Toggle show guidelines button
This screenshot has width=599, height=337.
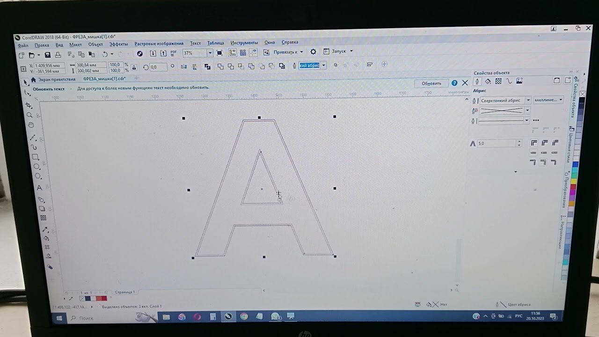[x=254, y=52]
